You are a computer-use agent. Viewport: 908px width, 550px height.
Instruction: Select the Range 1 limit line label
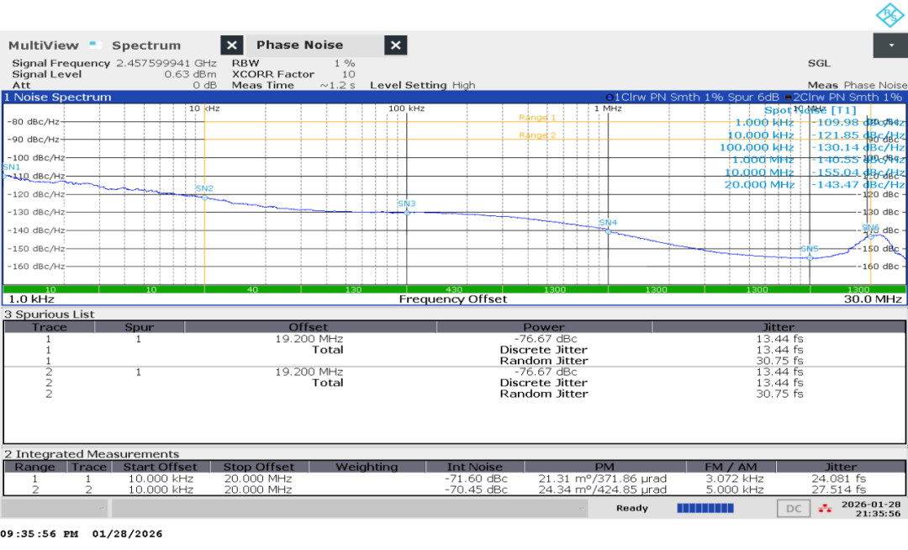pyautogui.click(x=536, y=118)
